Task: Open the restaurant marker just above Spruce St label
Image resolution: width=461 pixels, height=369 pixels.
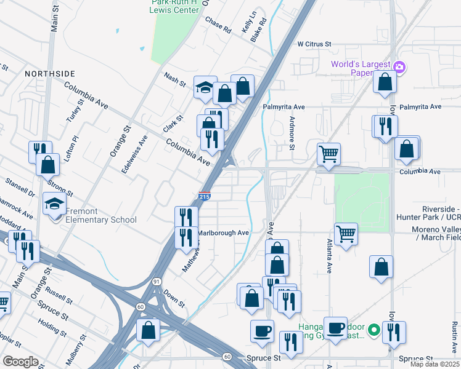Action: click(x=291, y=343)
